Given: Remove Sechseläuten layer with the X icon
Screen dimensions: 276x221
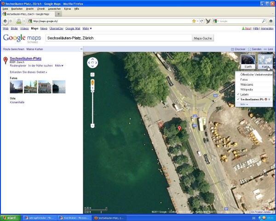Looking at the screenshot, I should click(x=269, y=99).
